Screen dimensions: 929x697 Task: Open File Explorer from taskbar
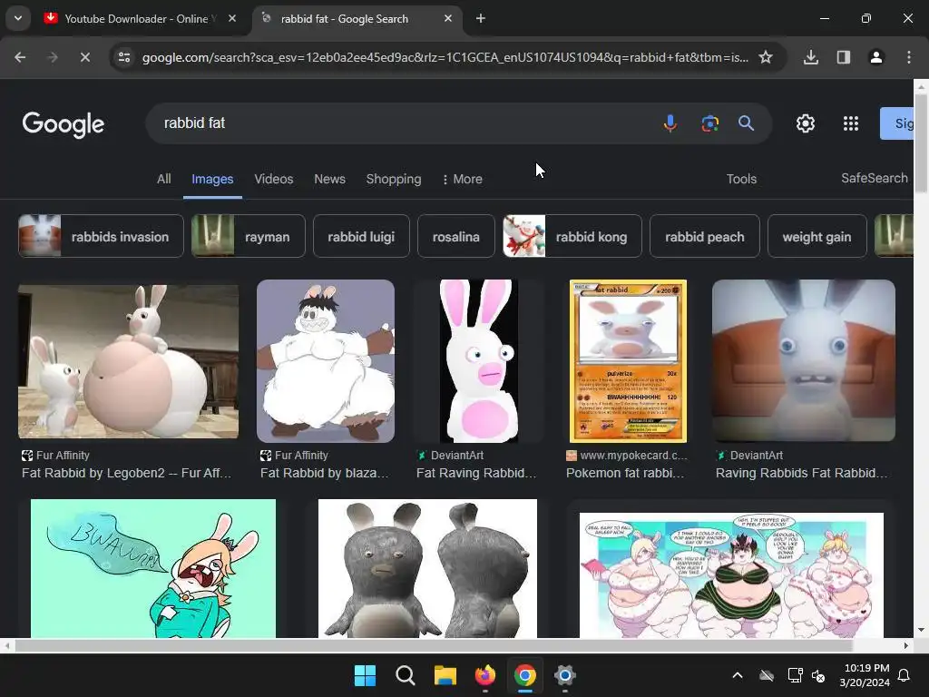coord(445,675)
